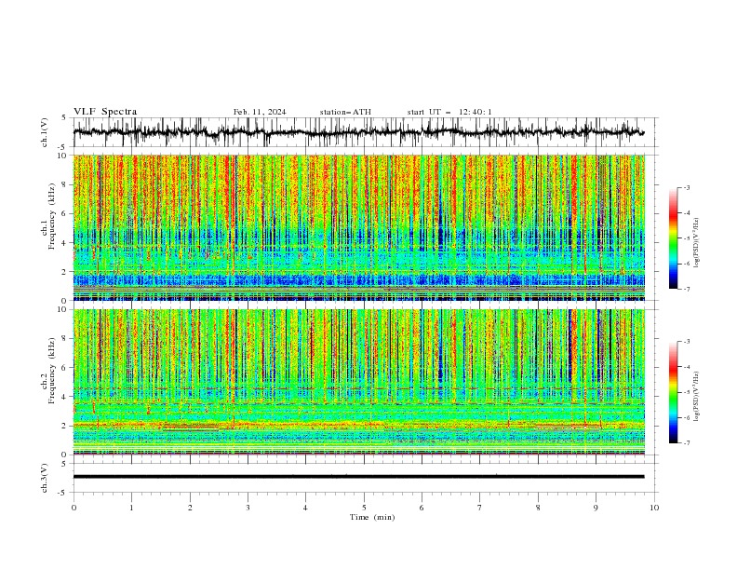Click the ch.1 colorbar "log(PSD)(V²/Hz)" label
Viewport: 737px width, 570px height.
pos(697,243)
